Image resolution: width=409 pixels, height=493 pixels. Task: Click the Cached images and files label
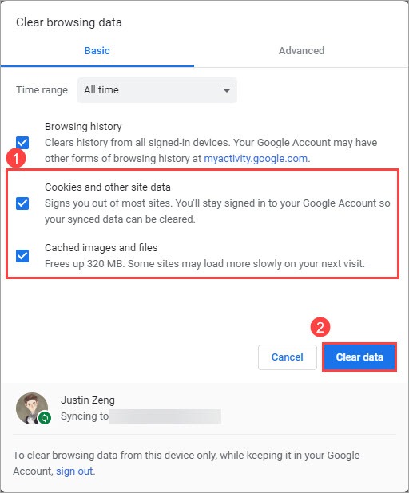(101, 248)
